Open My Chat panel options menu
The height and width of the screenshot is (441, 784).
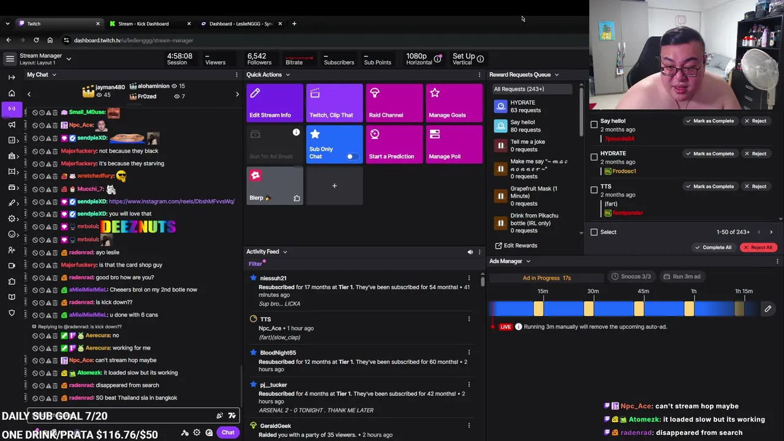point(236,75)
